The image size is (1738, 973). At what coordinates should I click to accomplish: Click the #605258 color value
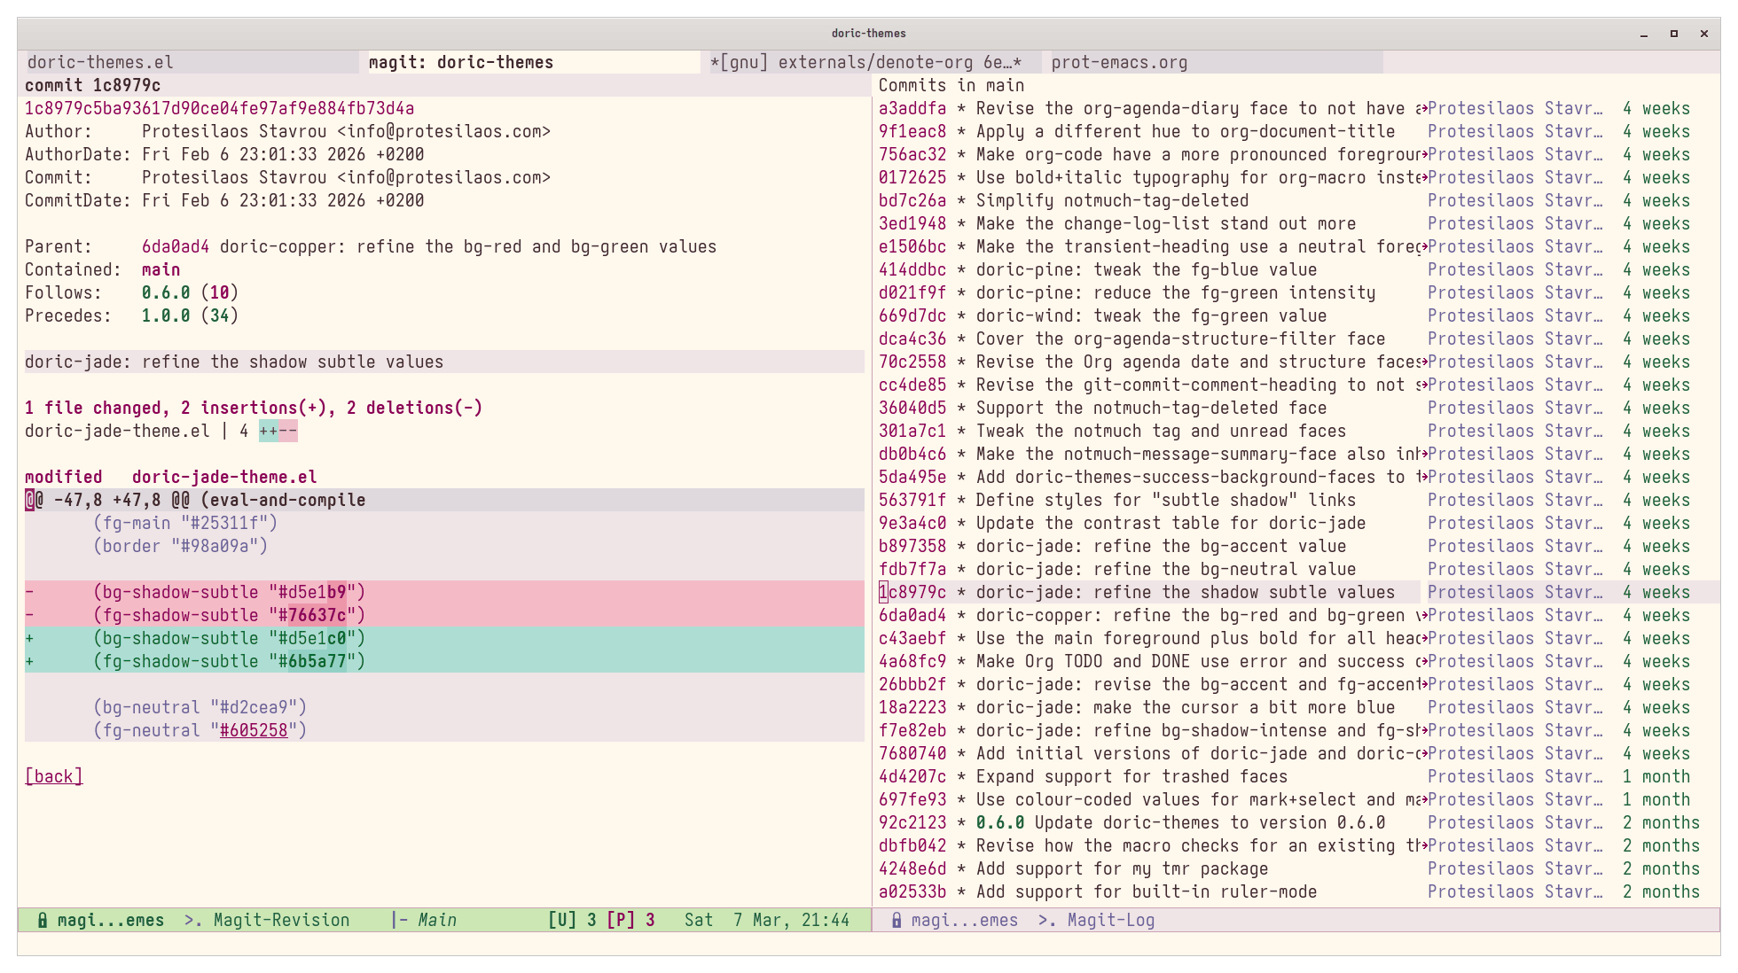click(254, 730)
